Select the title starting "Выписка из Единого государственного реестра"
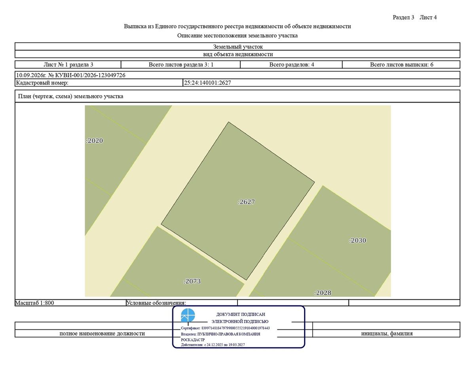The width and height of the screenshot is (475, 367). (237, 27)
